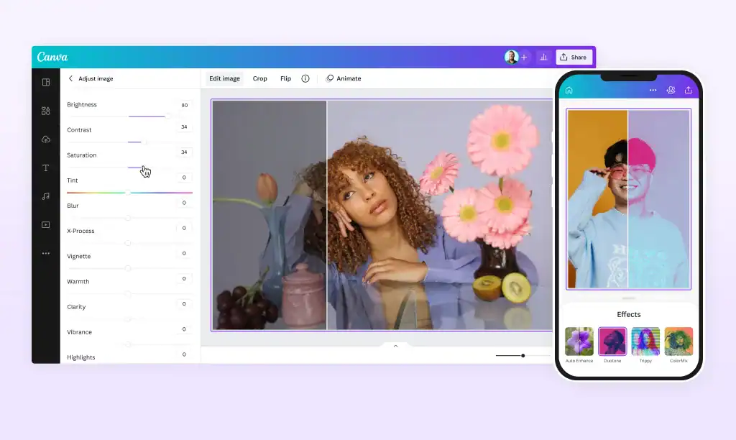Image resolution: width=736 pixels, height=440 pixels.
Task: Adjust the Saturation slider
Action: tap(129, 168)
